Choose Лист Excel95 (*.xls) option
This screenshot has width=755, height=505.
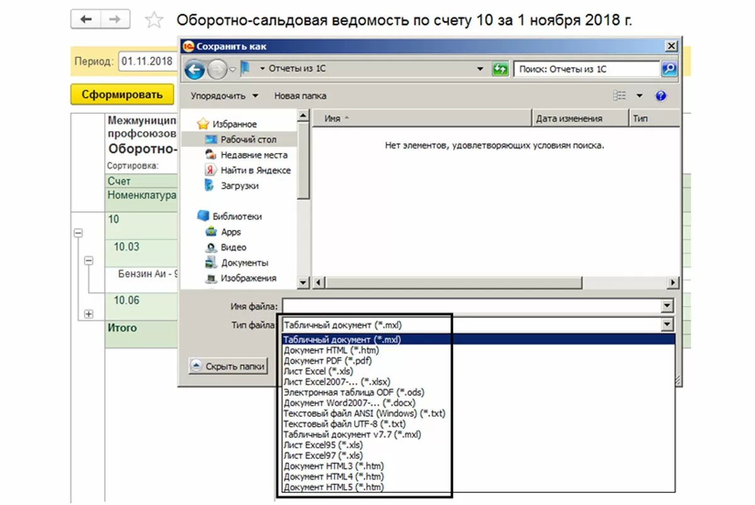(x=478, y=445)
